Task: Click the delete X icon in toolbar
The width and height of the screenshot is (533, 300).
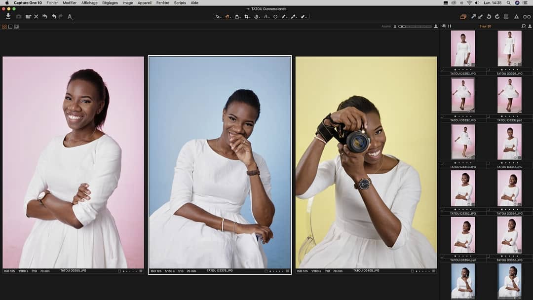Action: coord(36,16)
